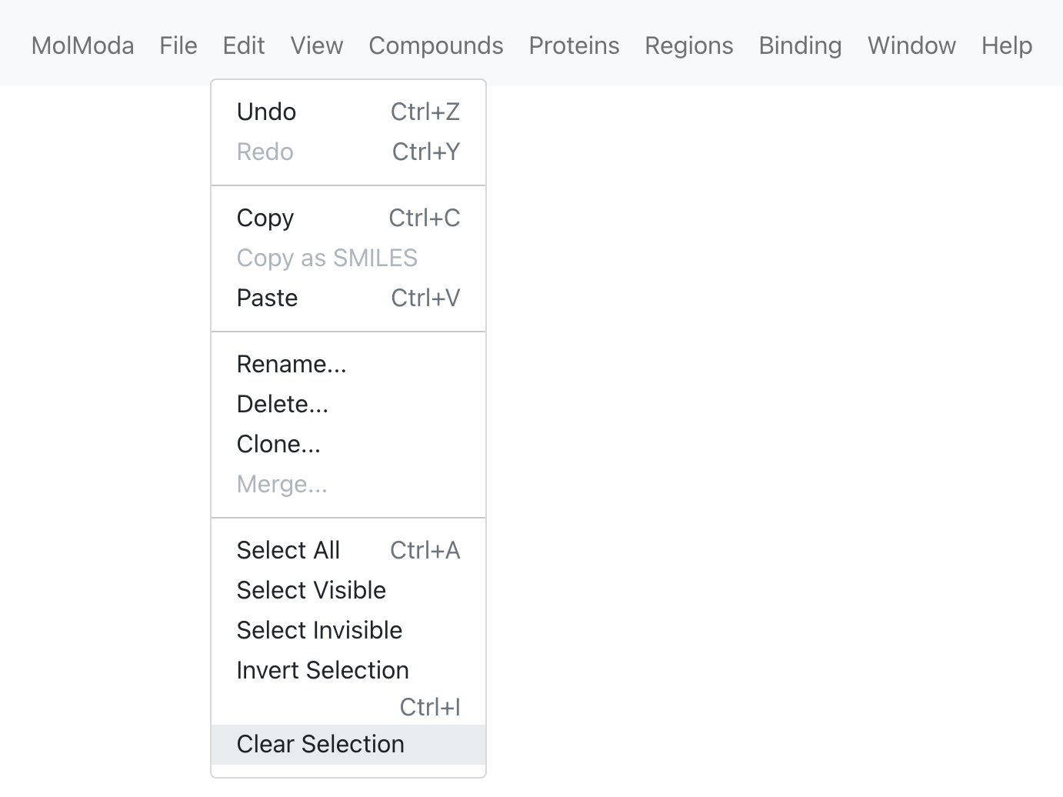Select the Rename... menu entry
The width and height of the screenshot is (1063, 797).
tap(348, 364)
